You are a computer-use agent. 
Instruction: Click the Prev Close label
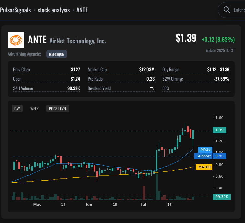(x=22, y=70)
